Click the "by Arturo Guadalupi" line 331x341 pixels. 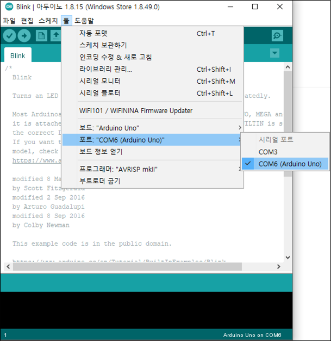48,207
